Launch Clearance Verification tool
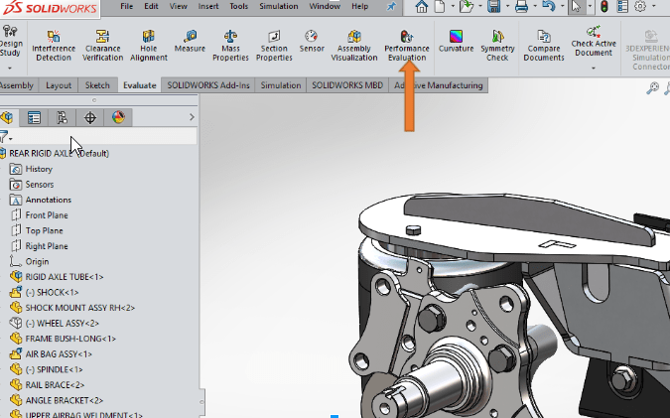This screenshot has width=670, height=418. pos(102,46)
